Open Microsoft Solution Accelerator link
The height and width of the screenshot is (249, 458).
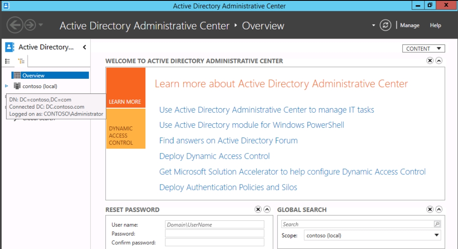click(292, 171)
